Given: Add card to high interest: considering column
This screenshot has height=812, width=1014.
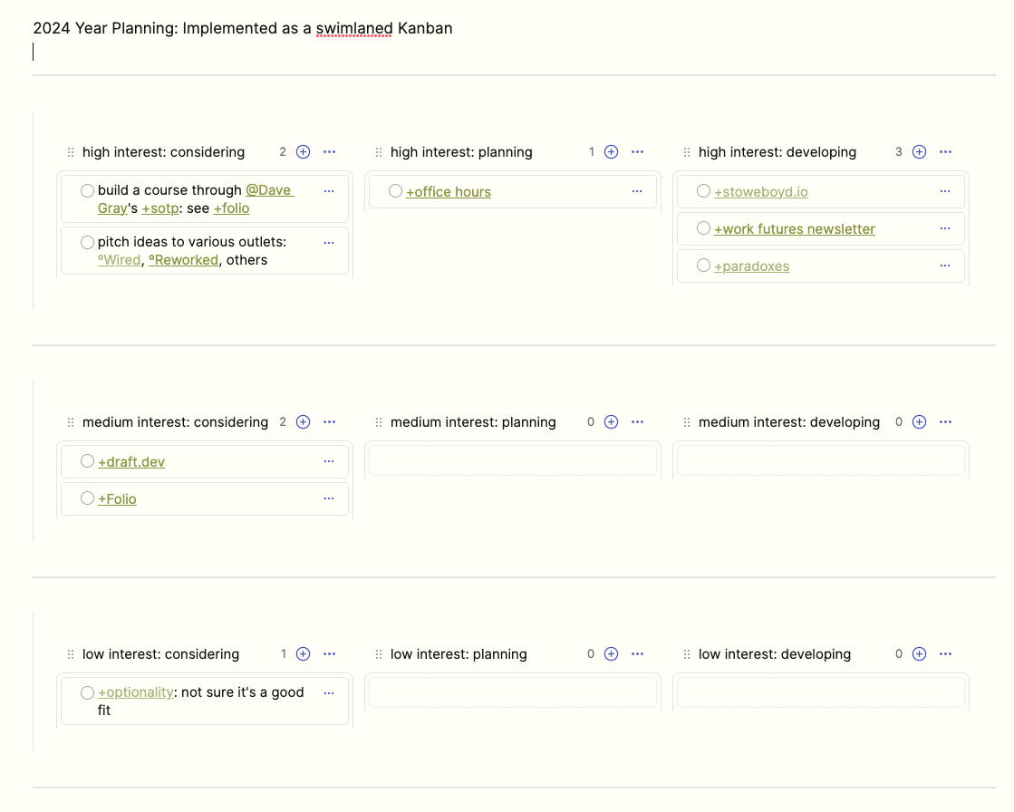Looking at the screenshot, I should (304, 152).
